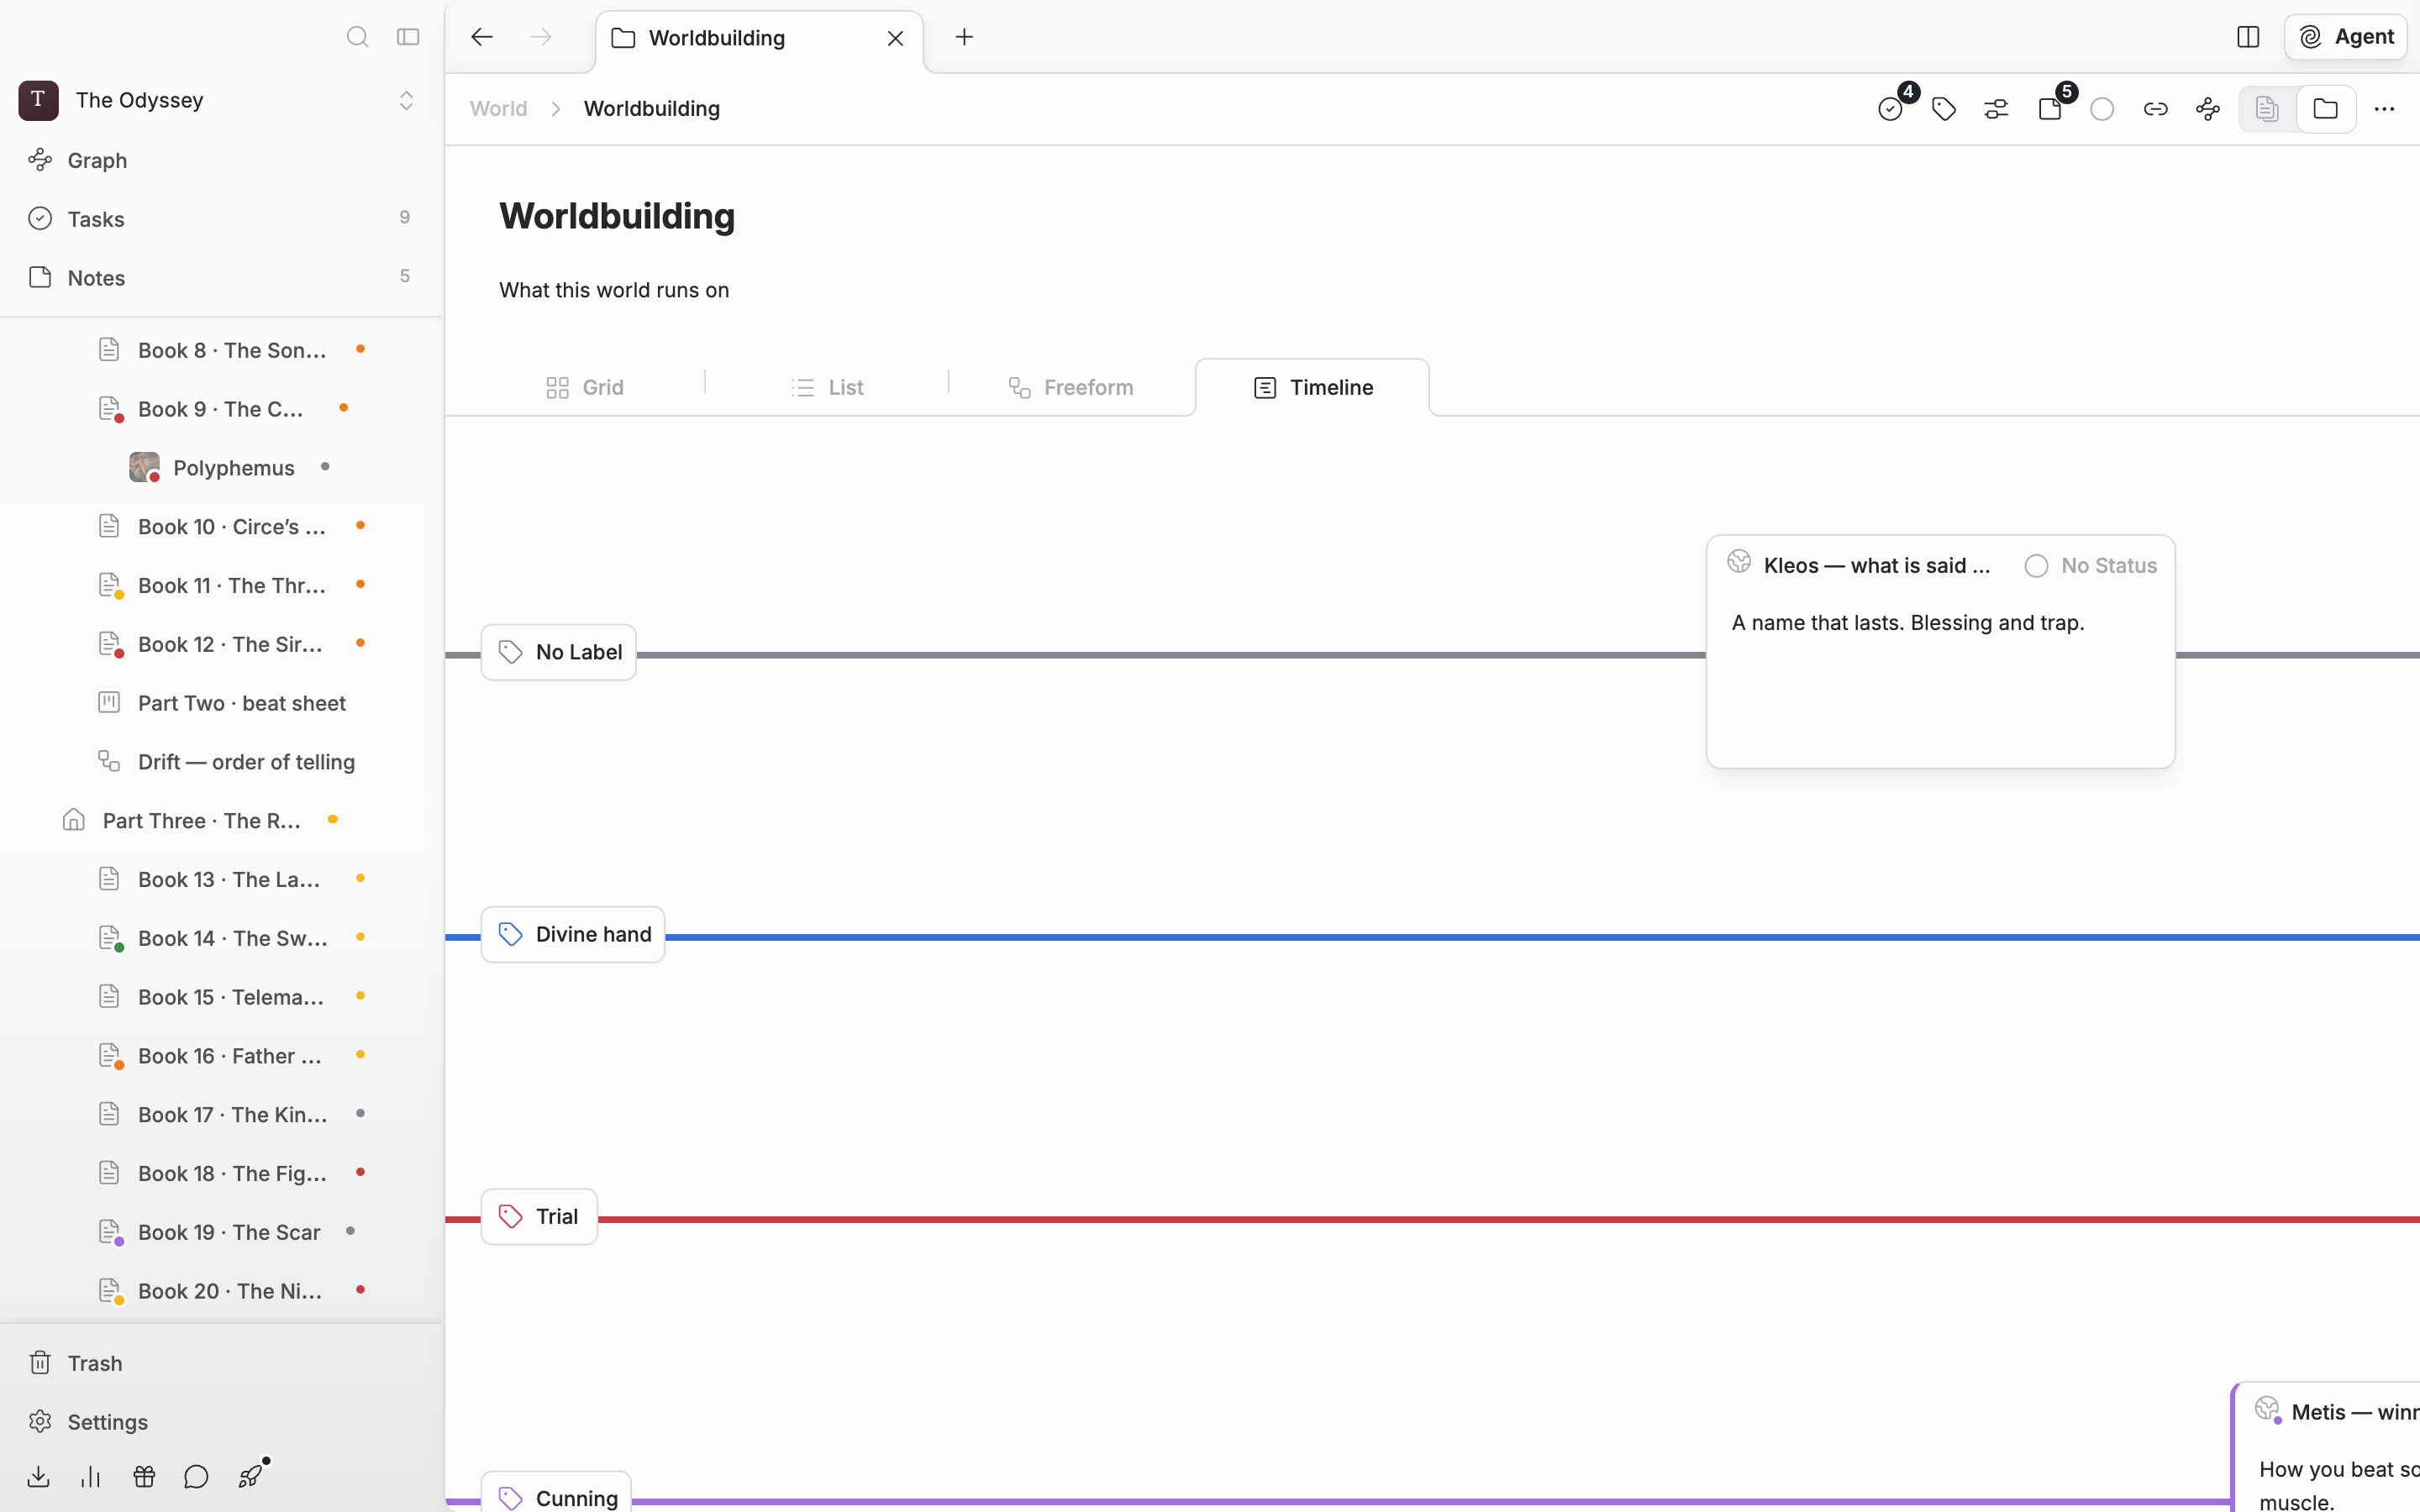This screenshot has height=1512, width=2420.
Task: Open the Metis card
Action: 2326,1447
